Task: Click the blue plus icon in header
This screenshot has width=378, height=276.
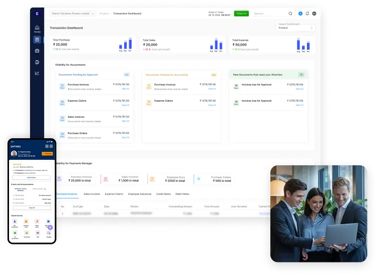Action: point(300,14)
